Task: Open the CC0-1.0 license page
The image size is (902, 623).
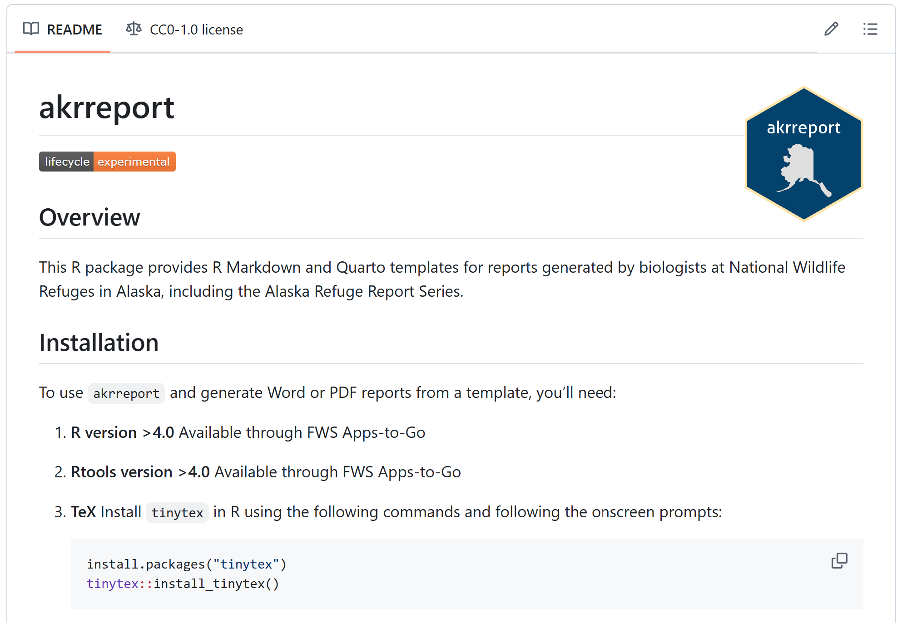Action: [197, 29]
